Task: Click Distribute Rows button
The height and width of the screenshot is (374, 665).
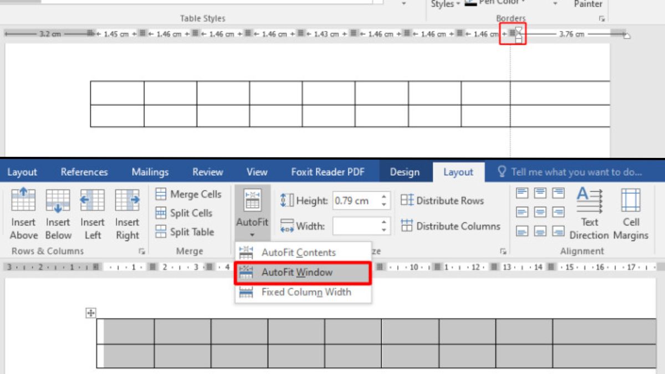Action: 442,201
